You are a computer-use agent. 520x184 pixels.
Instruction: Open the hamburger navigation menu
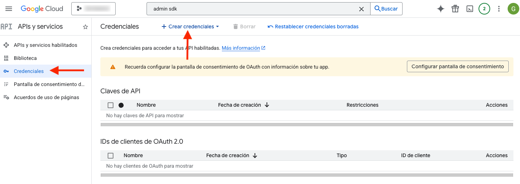coord(9,9)
